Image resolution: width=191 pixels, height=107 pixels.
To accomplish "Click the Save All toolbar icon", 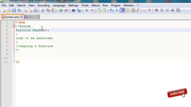I will [x=19, y=10].
